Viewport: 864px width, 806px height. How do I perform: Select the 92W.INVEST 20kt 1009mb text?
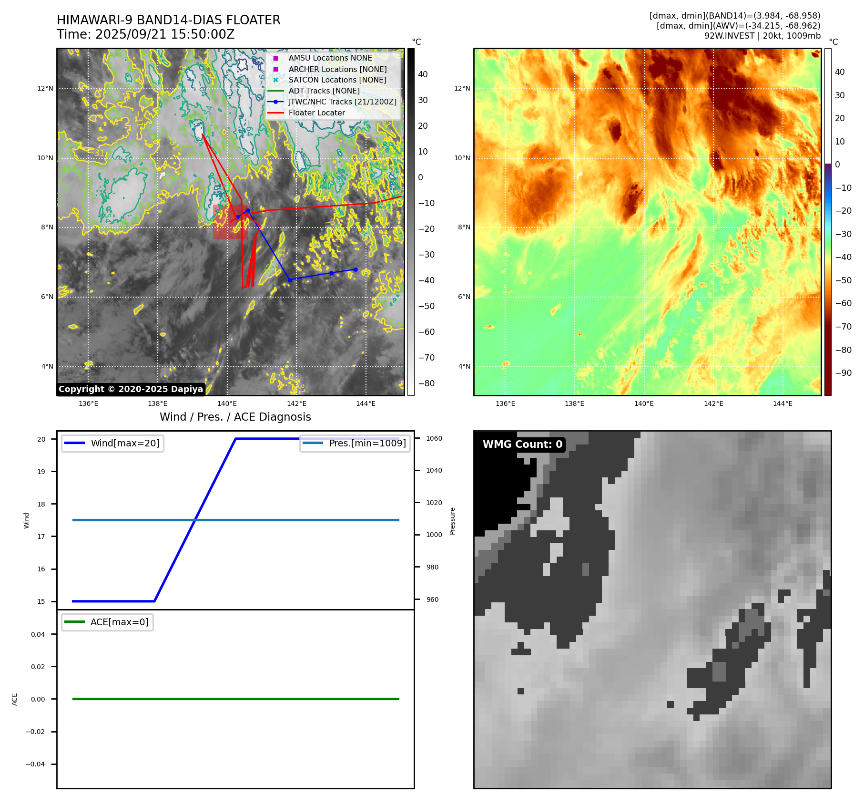pyautogui.click(x=762, y=36)
